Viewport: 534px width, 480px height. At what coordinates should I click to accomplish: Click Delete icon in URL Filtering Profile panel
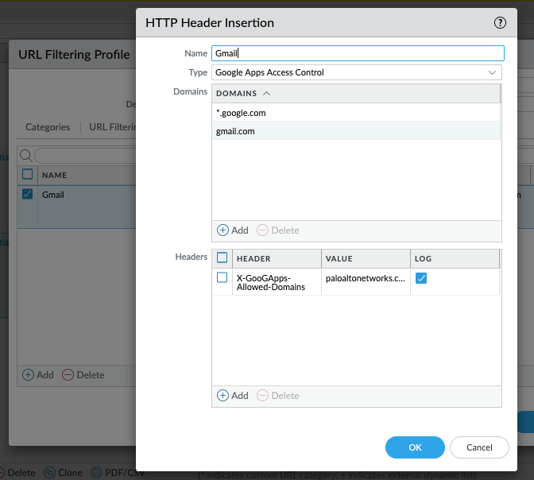[68, 375]
